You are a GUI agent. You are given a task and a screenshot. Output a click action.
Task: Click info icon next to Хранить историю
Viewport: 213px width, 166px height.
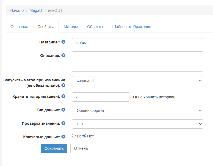coord(63,96)
